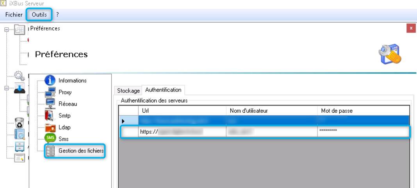Select the highlighted row via its arrow header
This screenshot has height=188, width=417.
pyautogui.click(x=128, y=121)
